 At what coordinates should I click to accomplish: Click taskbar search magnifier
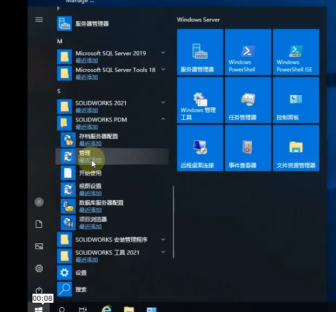click(x=62, y=309)
